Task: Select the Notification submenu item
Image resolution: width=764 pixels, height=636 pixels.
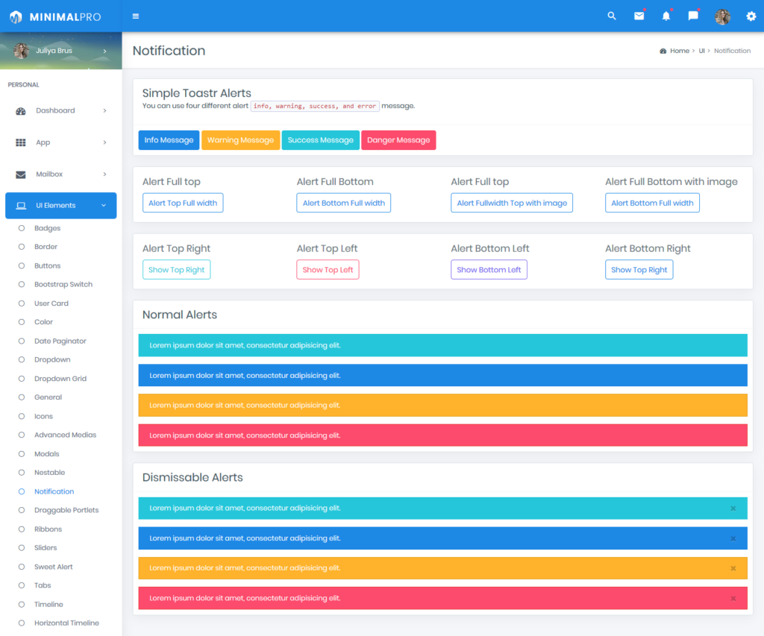Action: point(54,491)
